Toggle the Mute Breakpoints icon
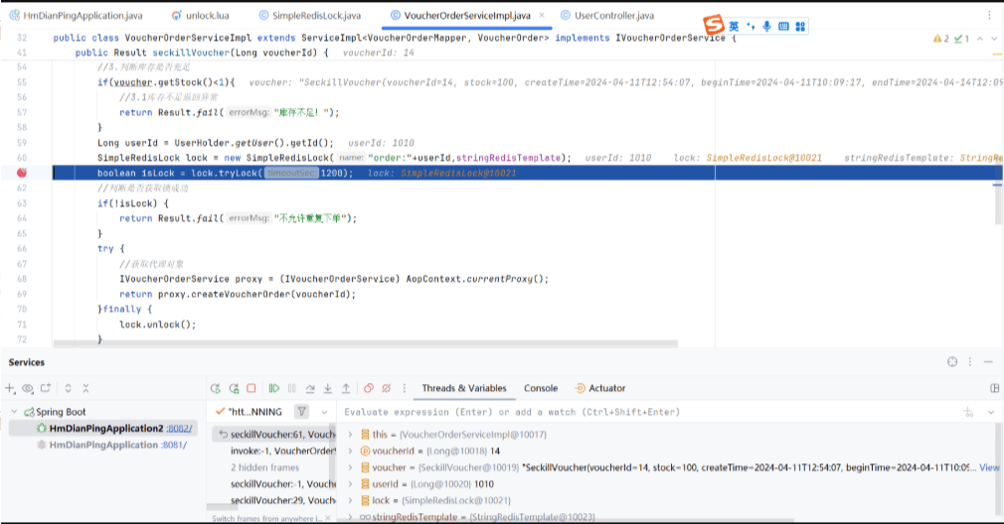This screenshot has height=524, width=1004. pos(388,388)
